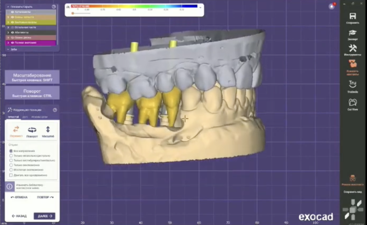Open help for Show/Hide panel
Screen dimensions: 367x225
(x=54, y=7)
